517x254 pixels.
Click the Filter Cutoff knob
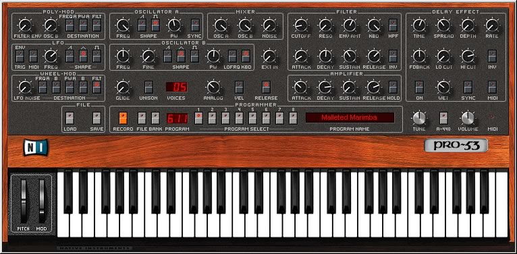301,26
